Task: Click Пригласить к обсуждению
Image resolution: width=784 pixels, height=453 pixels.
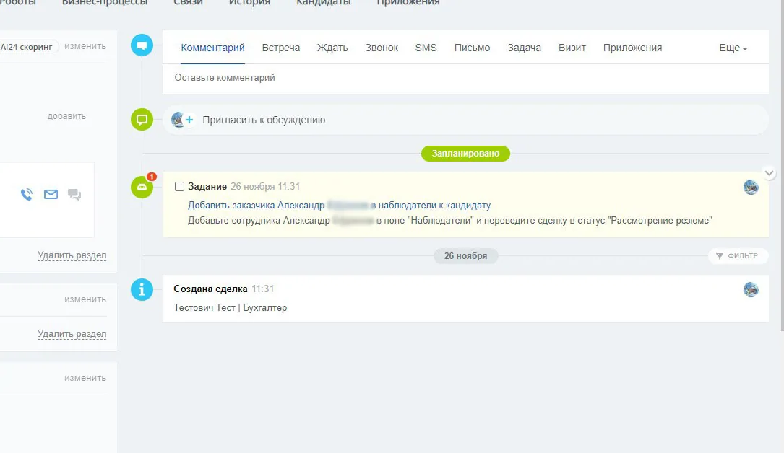Action: point(264,120)
